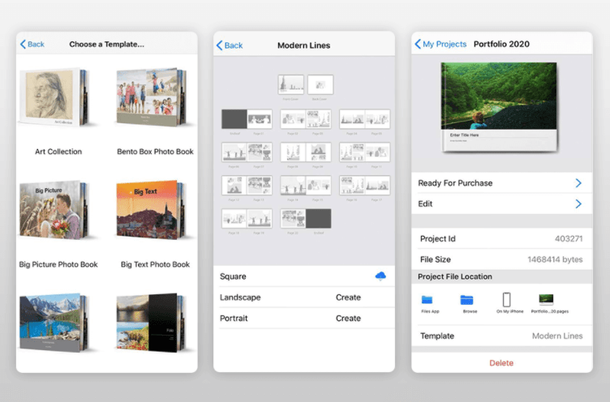
Task: Open the black Folio template thumbnail
Action: 152,323
